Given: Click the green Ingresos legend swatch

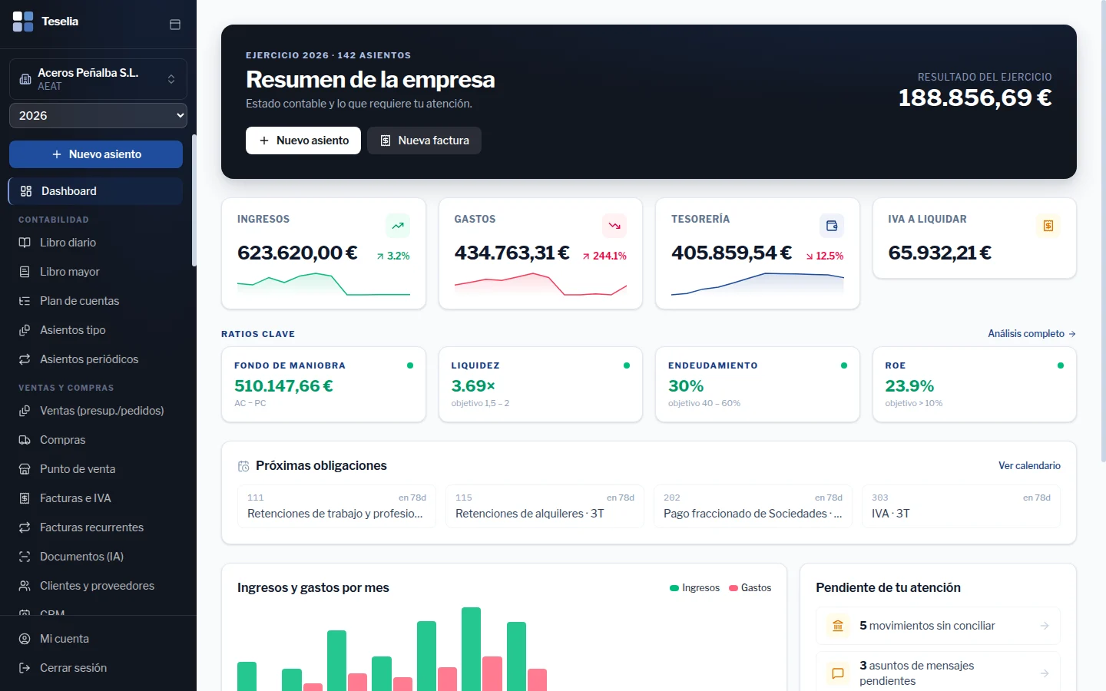Looking at the screenshot, I should [674, 588].
